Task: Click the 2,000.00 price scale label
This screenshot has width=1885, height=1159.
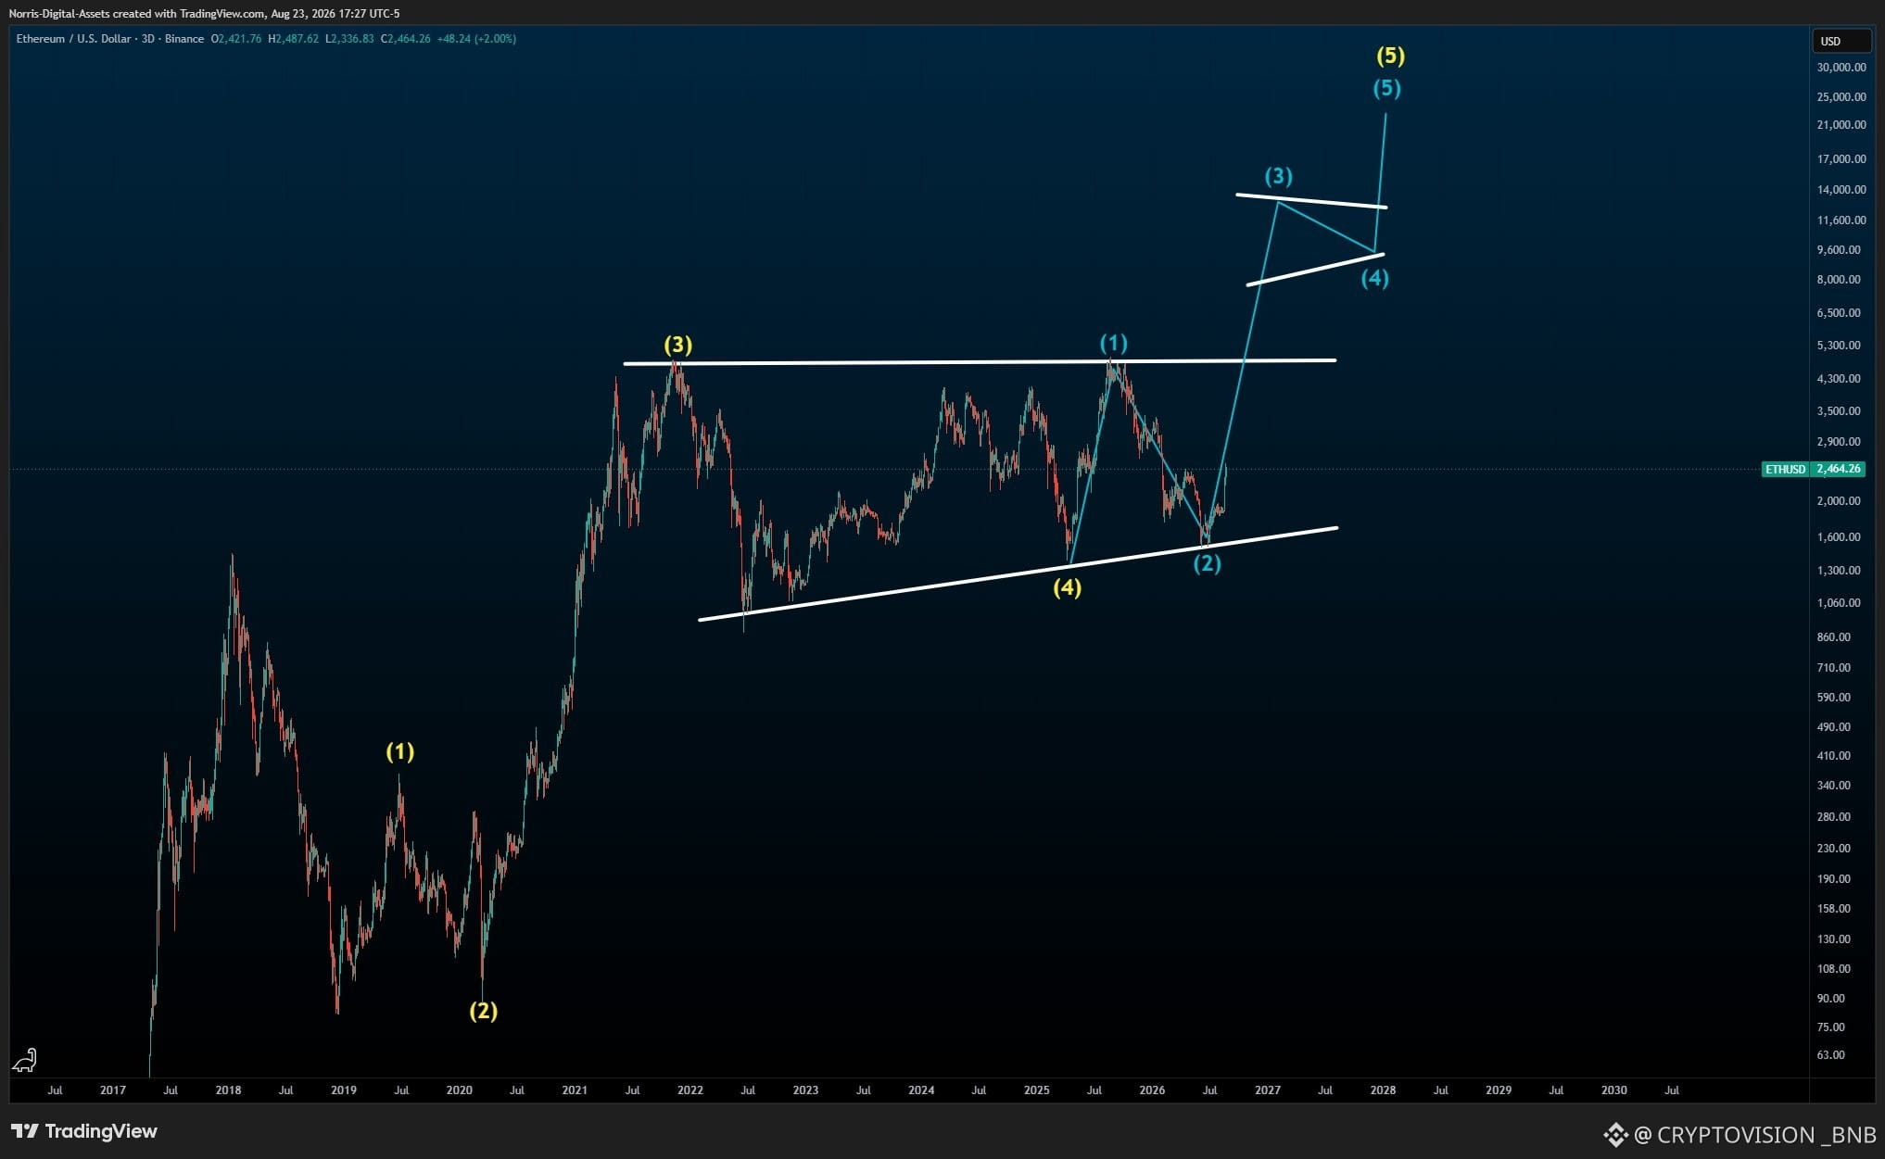Action: 1840,501
